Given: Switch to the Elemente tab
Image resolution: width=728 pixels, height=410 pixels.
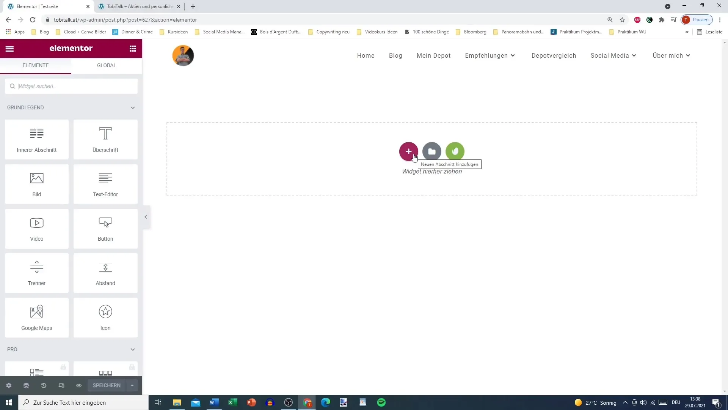Looking at the screenshot, I should click(36, 65).
